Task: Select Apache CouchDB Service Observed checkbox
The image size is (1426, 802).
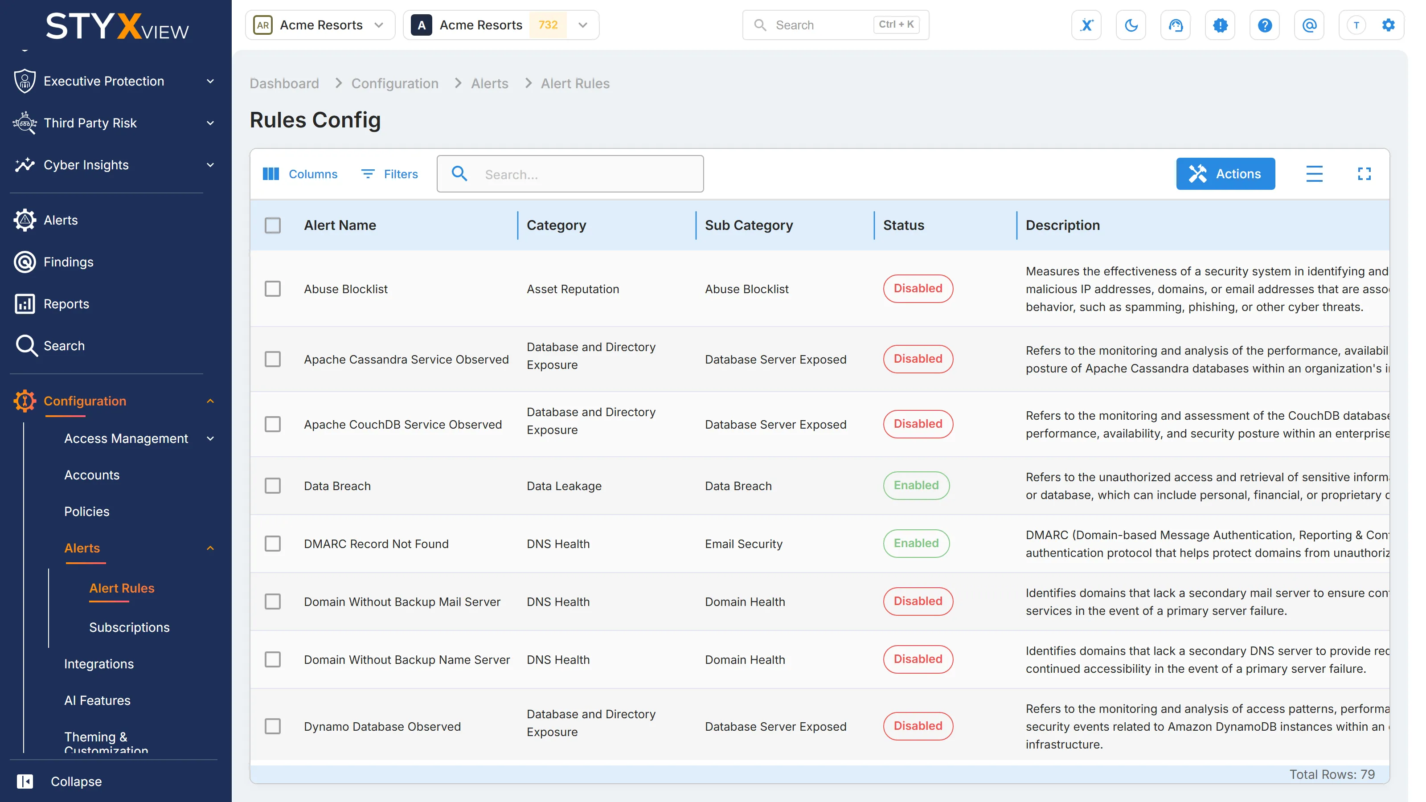Action: 272,424
